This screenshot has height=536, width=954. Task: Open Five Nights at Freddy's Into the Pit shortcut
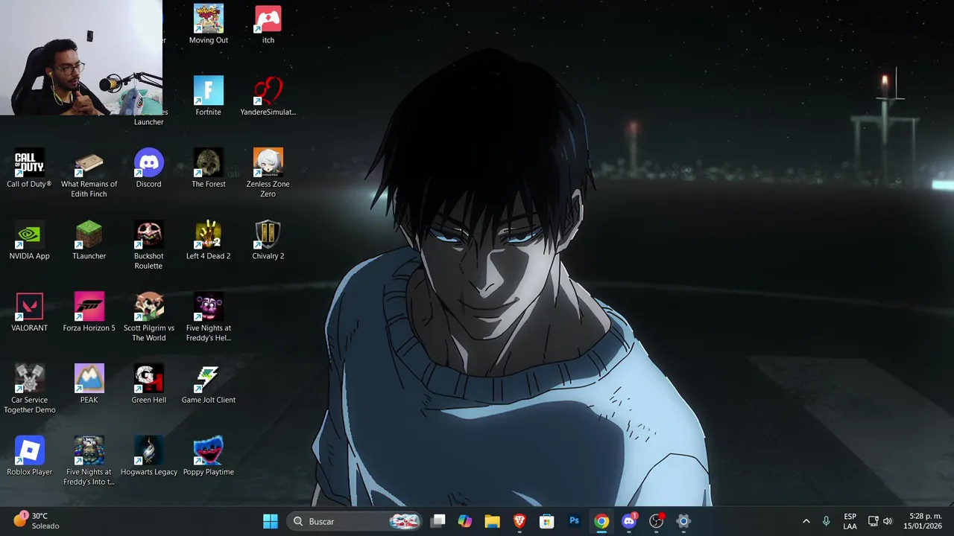pos(89,462)
